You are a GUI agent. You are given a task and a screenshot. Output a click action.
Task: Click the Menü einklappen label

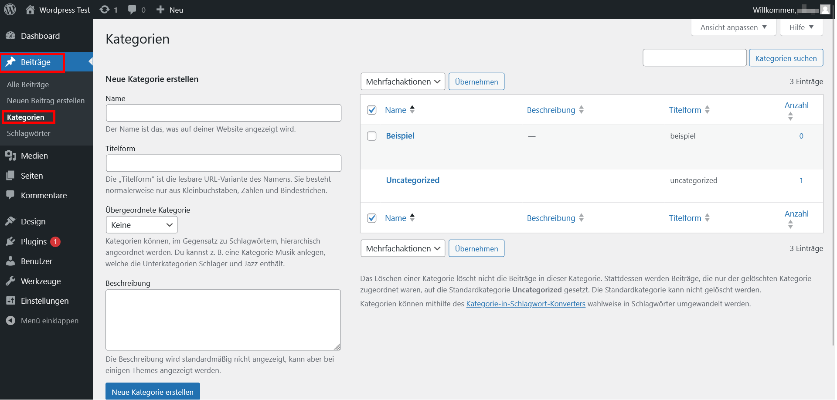tap(50, 321)
